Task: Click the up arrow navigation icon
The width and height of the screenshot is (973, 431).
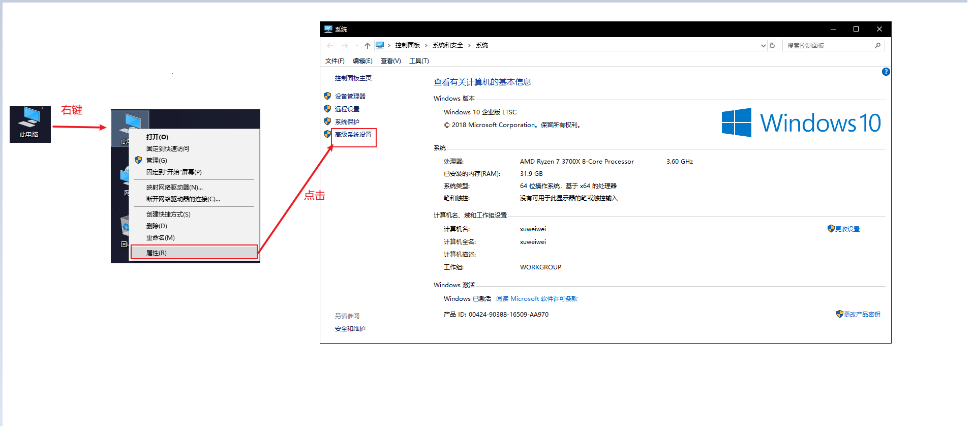Action: [x=368, y=45]
